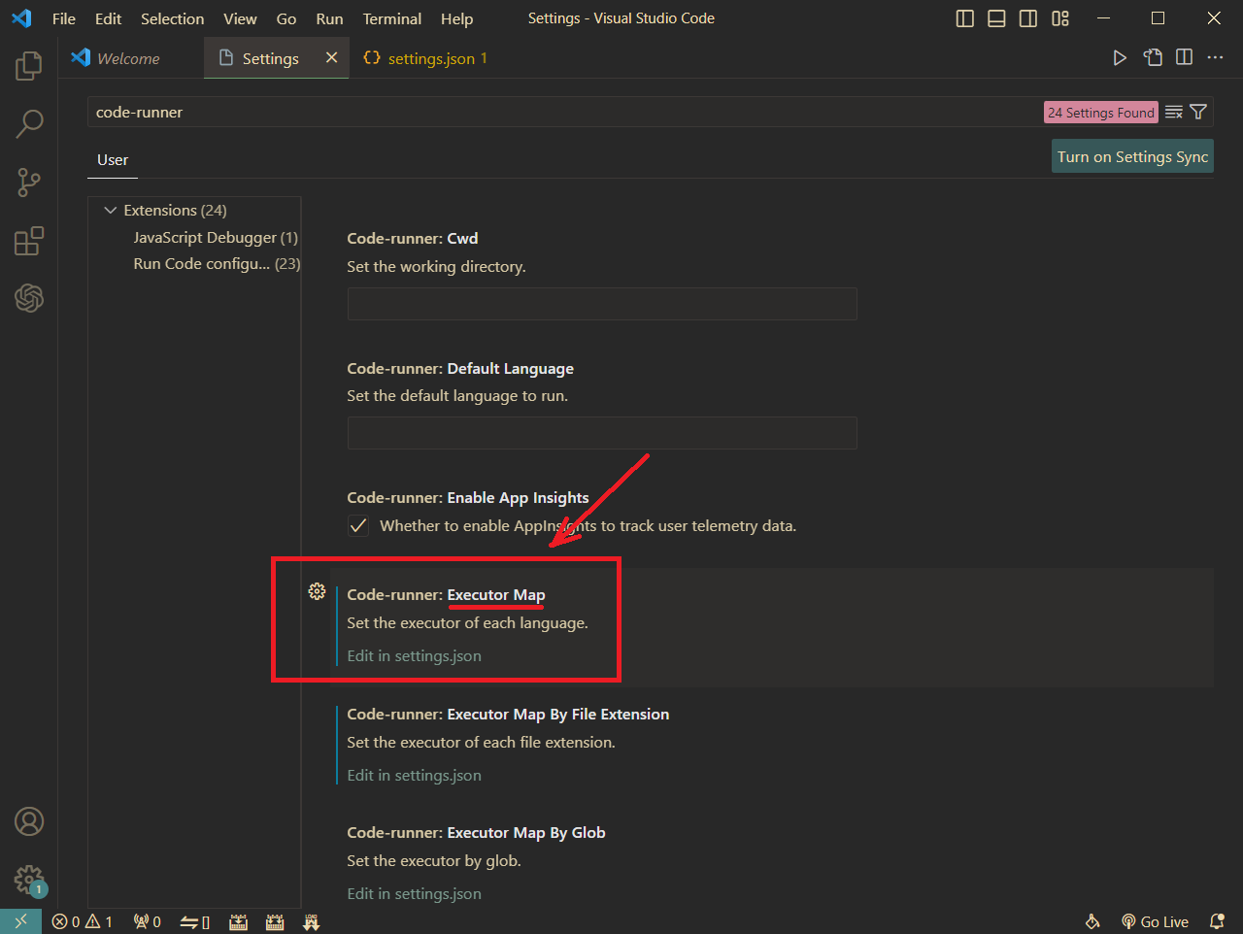Screen dimensions: 1243x934
Task: Open the Go menu
Action: (x=286, y=18)
